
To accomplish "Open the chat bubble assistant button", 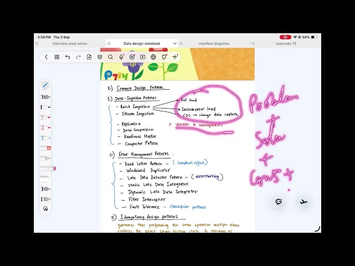I will click(278, 202).
